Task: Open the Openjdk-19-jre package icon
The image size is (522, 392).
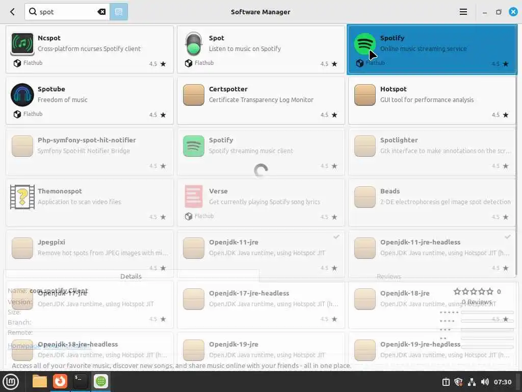Action: [193, 350]
